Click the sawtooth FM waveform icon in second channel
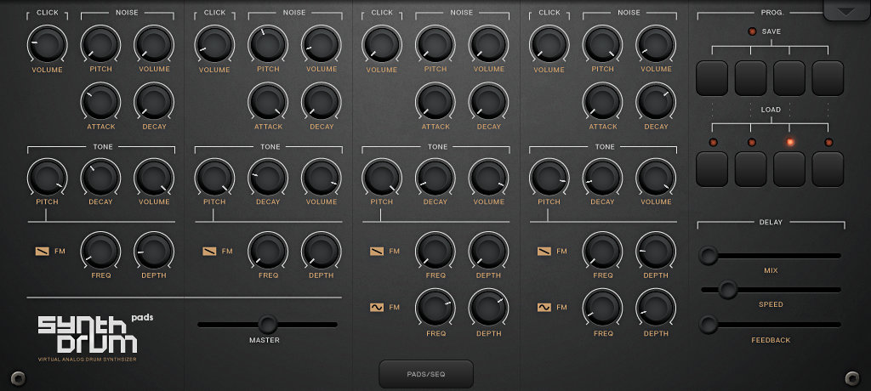 click(x=210, y=252)
